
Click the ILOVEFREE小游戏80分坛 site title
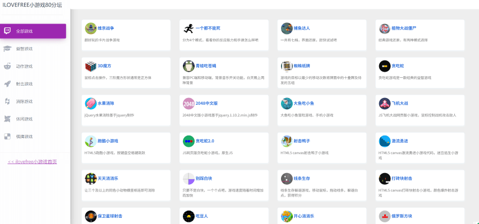(x=32, y=5)
